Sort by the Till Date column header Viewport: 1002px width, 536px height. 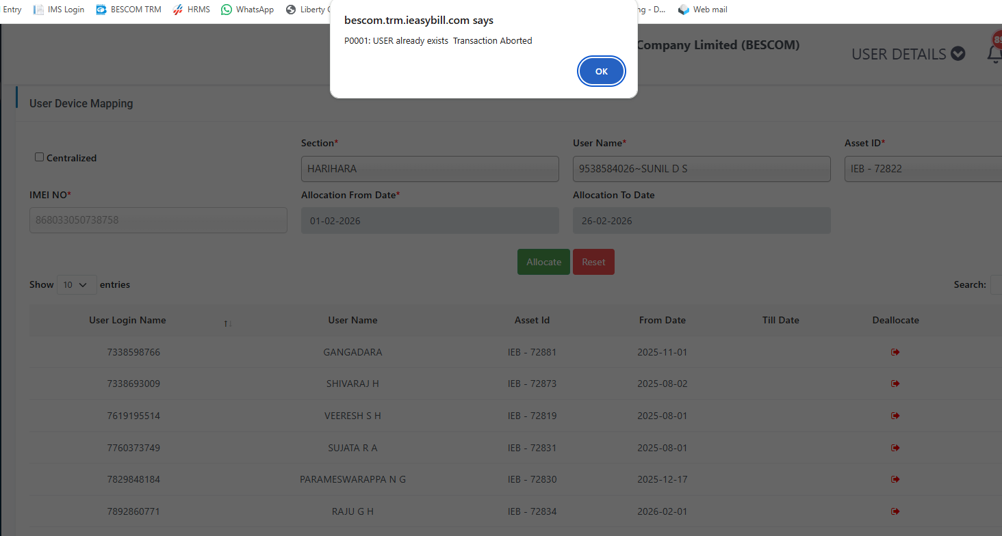point(780,320)
